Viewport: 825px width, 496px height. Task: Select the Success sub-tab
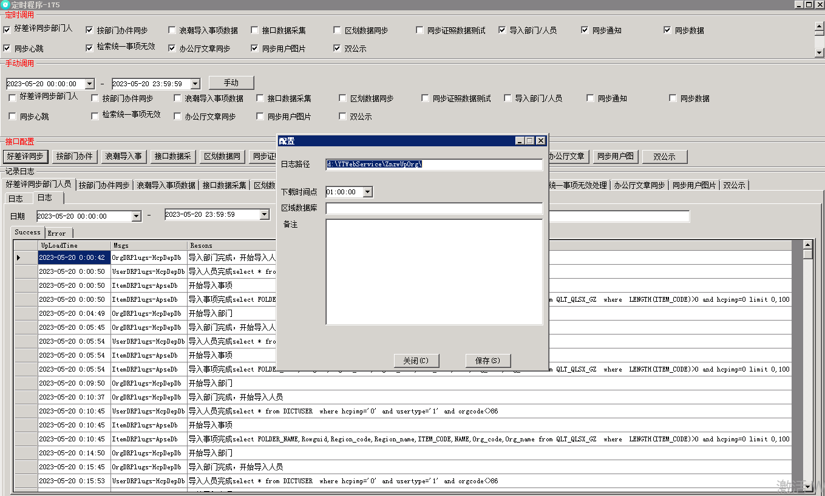pyautogui.click(x=27, y=233)
